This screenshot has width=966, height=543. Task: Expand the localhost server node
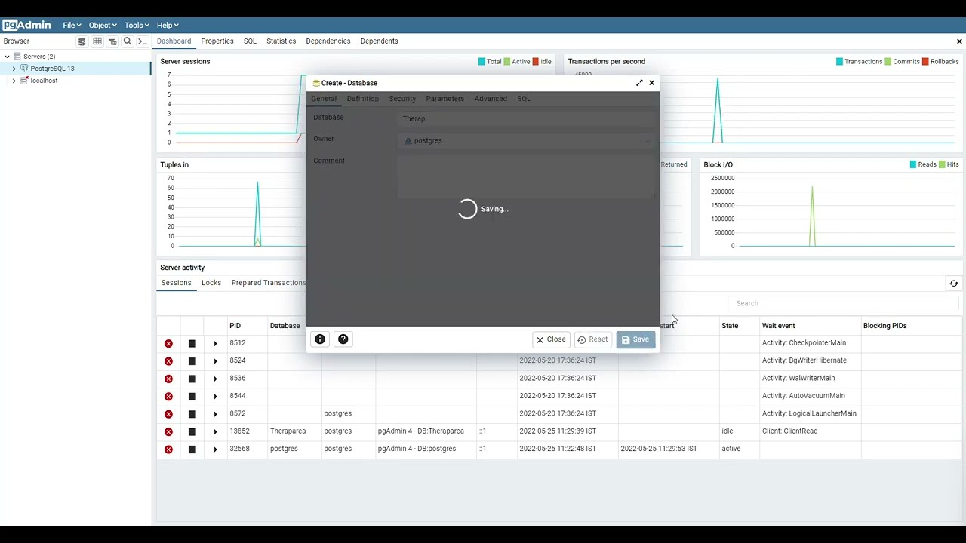pyautogui.click(x=14, y=81)
